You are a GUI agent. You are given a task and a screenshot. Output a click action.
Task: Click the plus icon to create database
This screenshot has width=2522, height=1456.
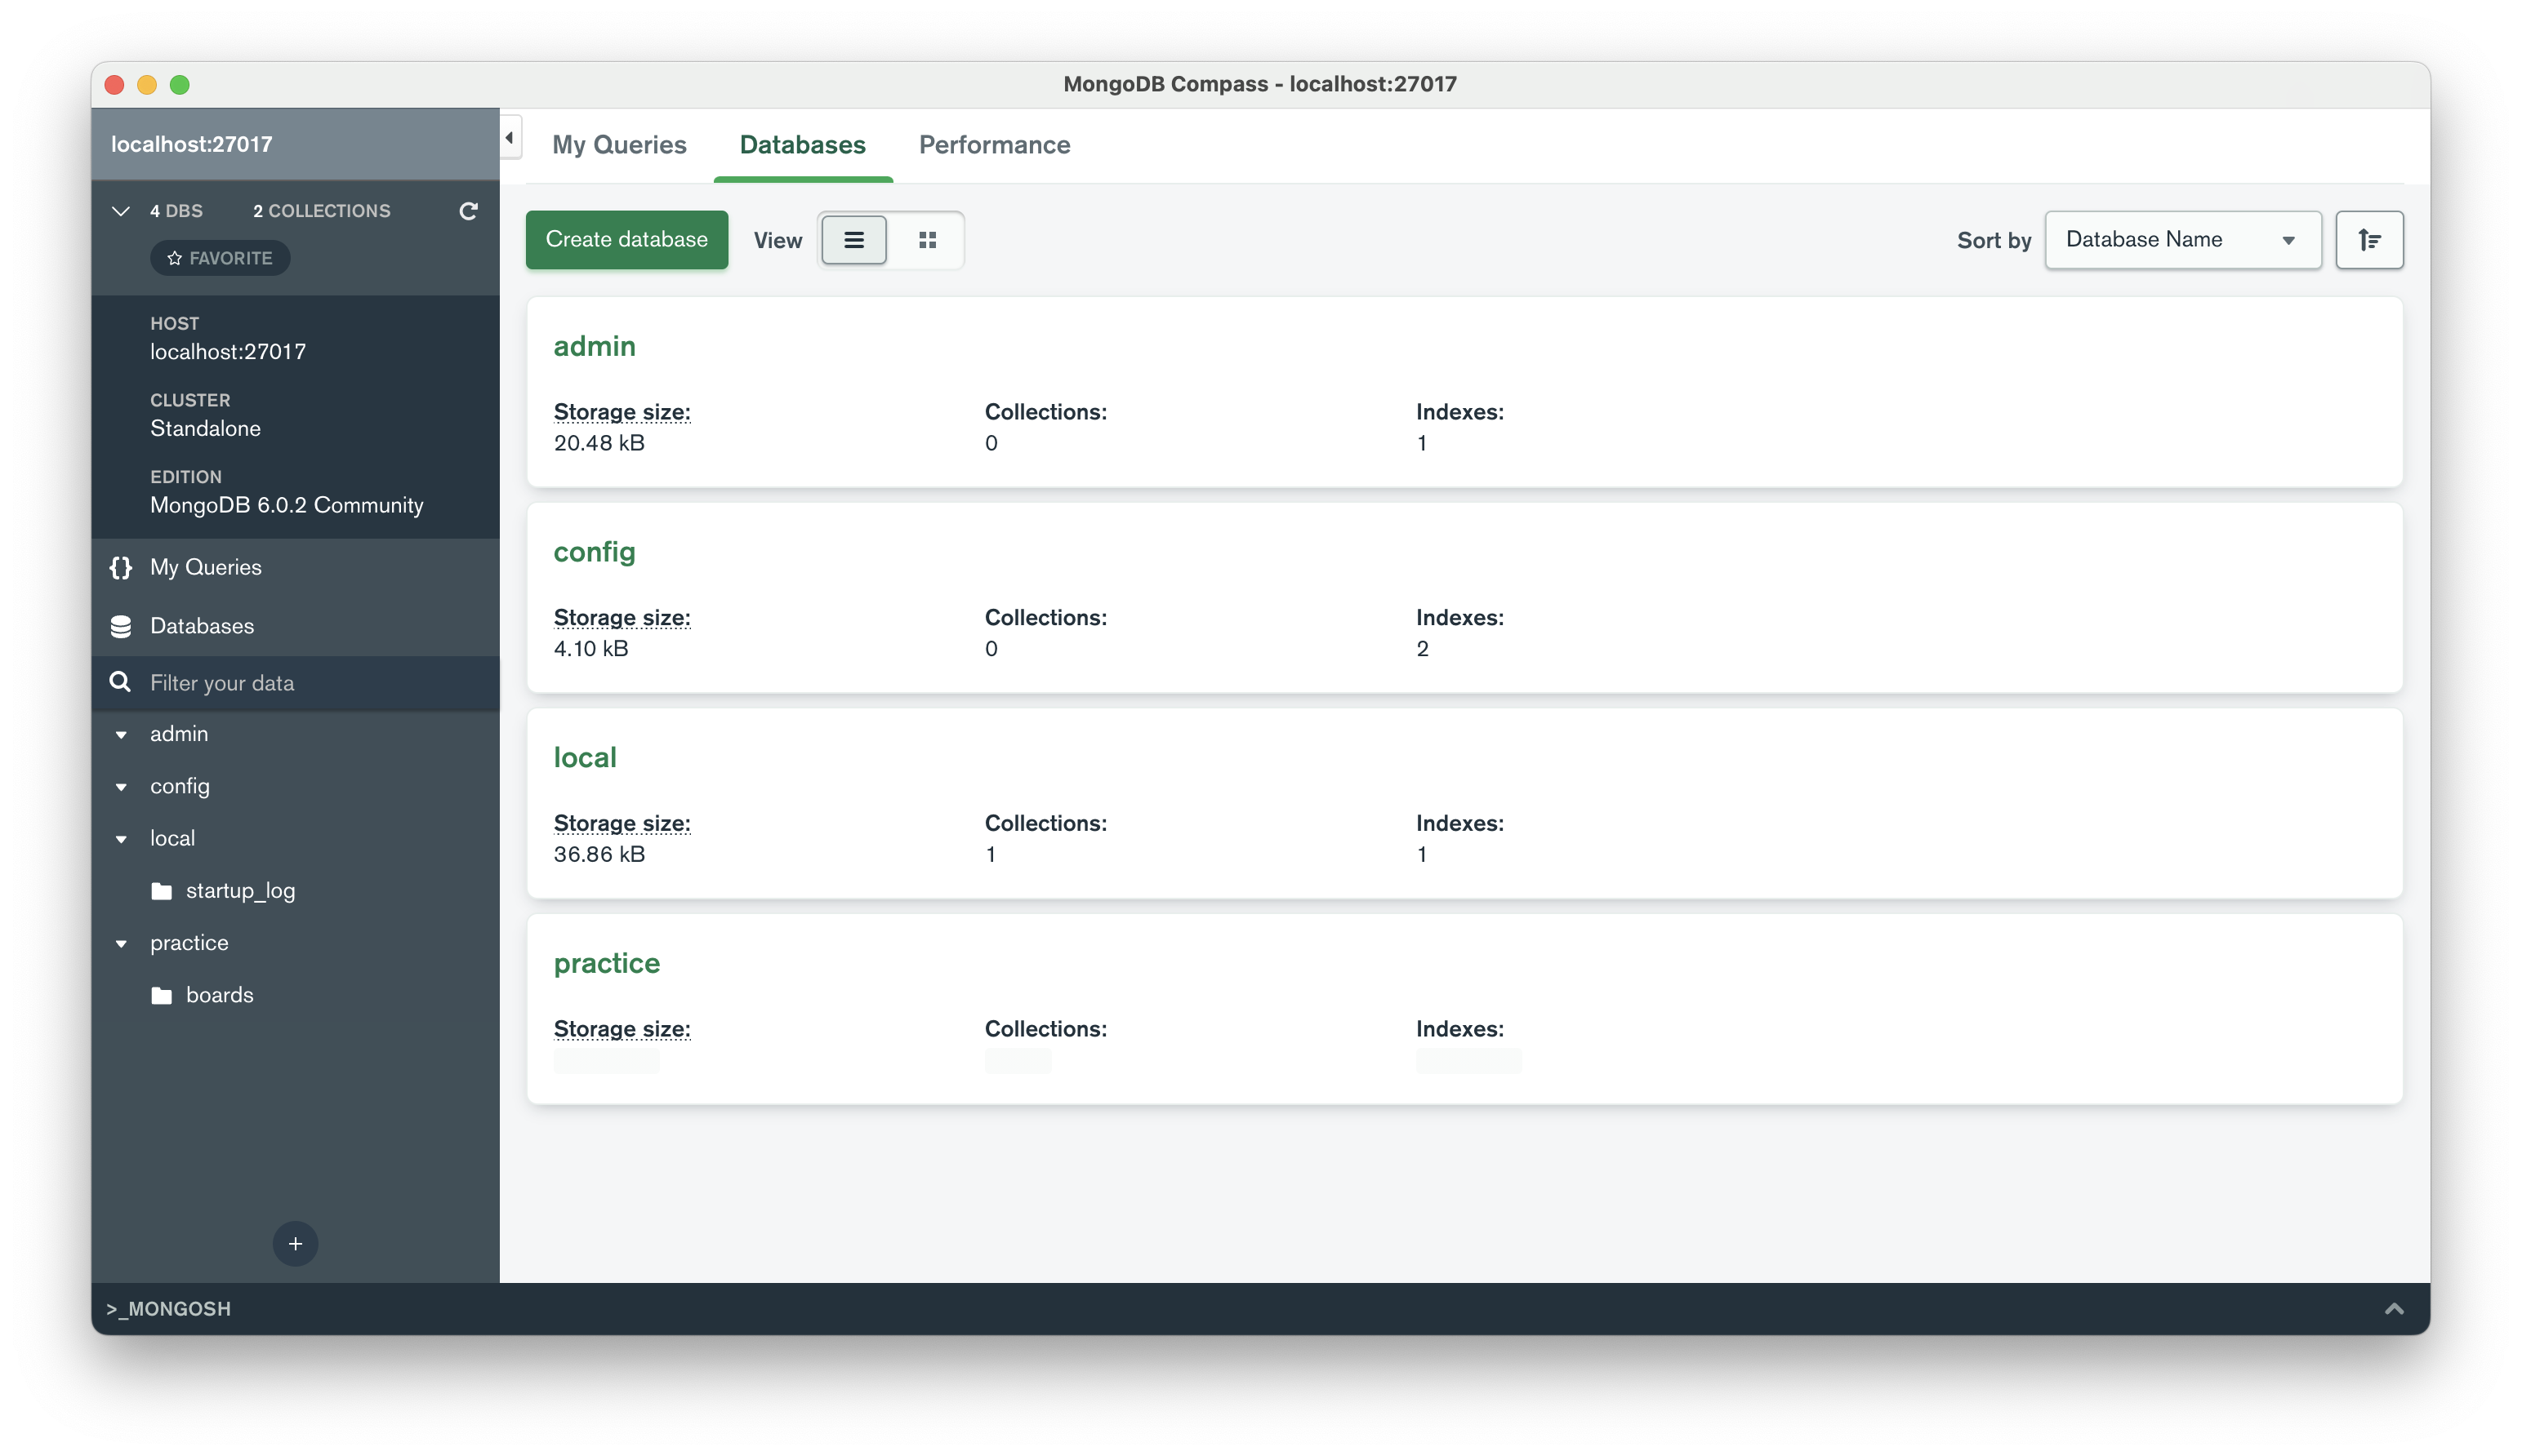(x=295, y=1243)
